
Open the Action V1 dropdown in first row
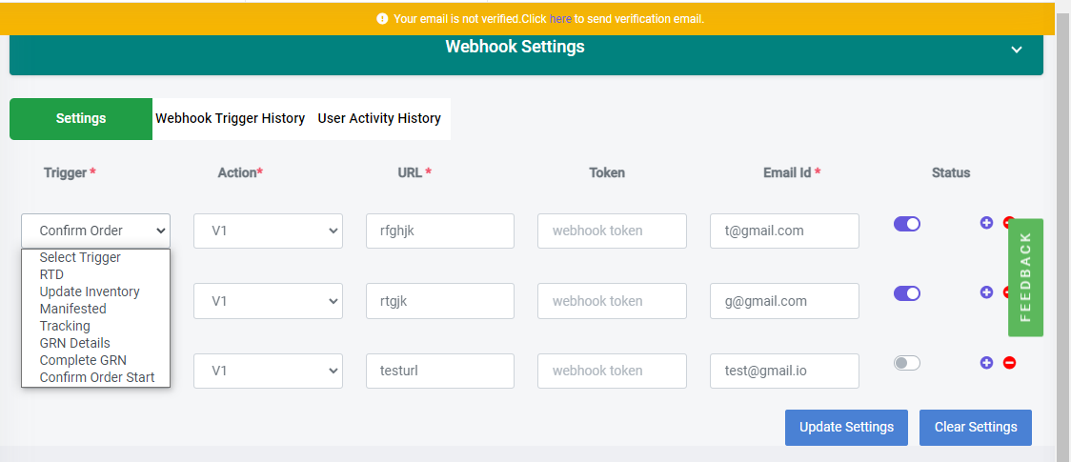[268, 231]
